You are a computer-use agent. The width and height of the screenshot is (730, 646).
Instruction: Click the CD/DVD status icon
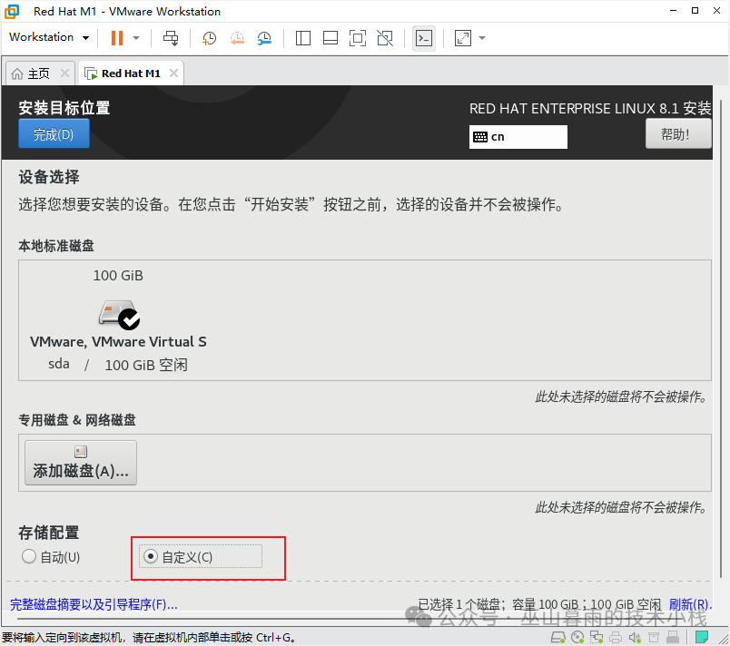click(577, 638)
